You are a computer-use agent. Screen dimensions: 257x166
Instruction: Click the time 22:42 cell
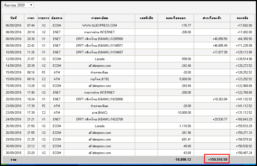point(31,46)
